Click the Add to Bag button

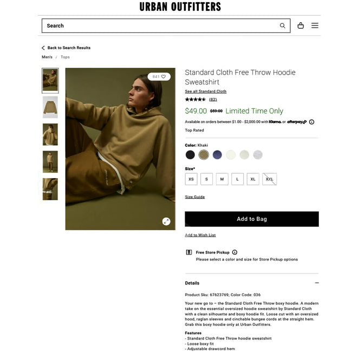252,219
